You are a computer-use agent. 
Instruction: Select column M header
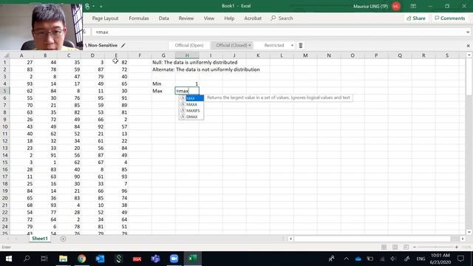[x=305, y=55]
